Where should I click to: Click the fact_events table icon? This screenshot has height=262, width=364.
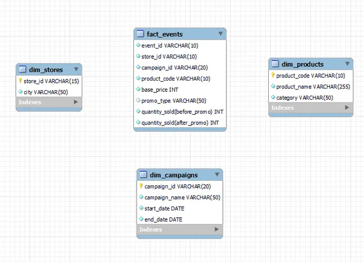140,34
